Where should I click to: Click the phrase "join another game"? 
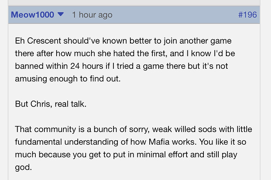click(198, 41)
